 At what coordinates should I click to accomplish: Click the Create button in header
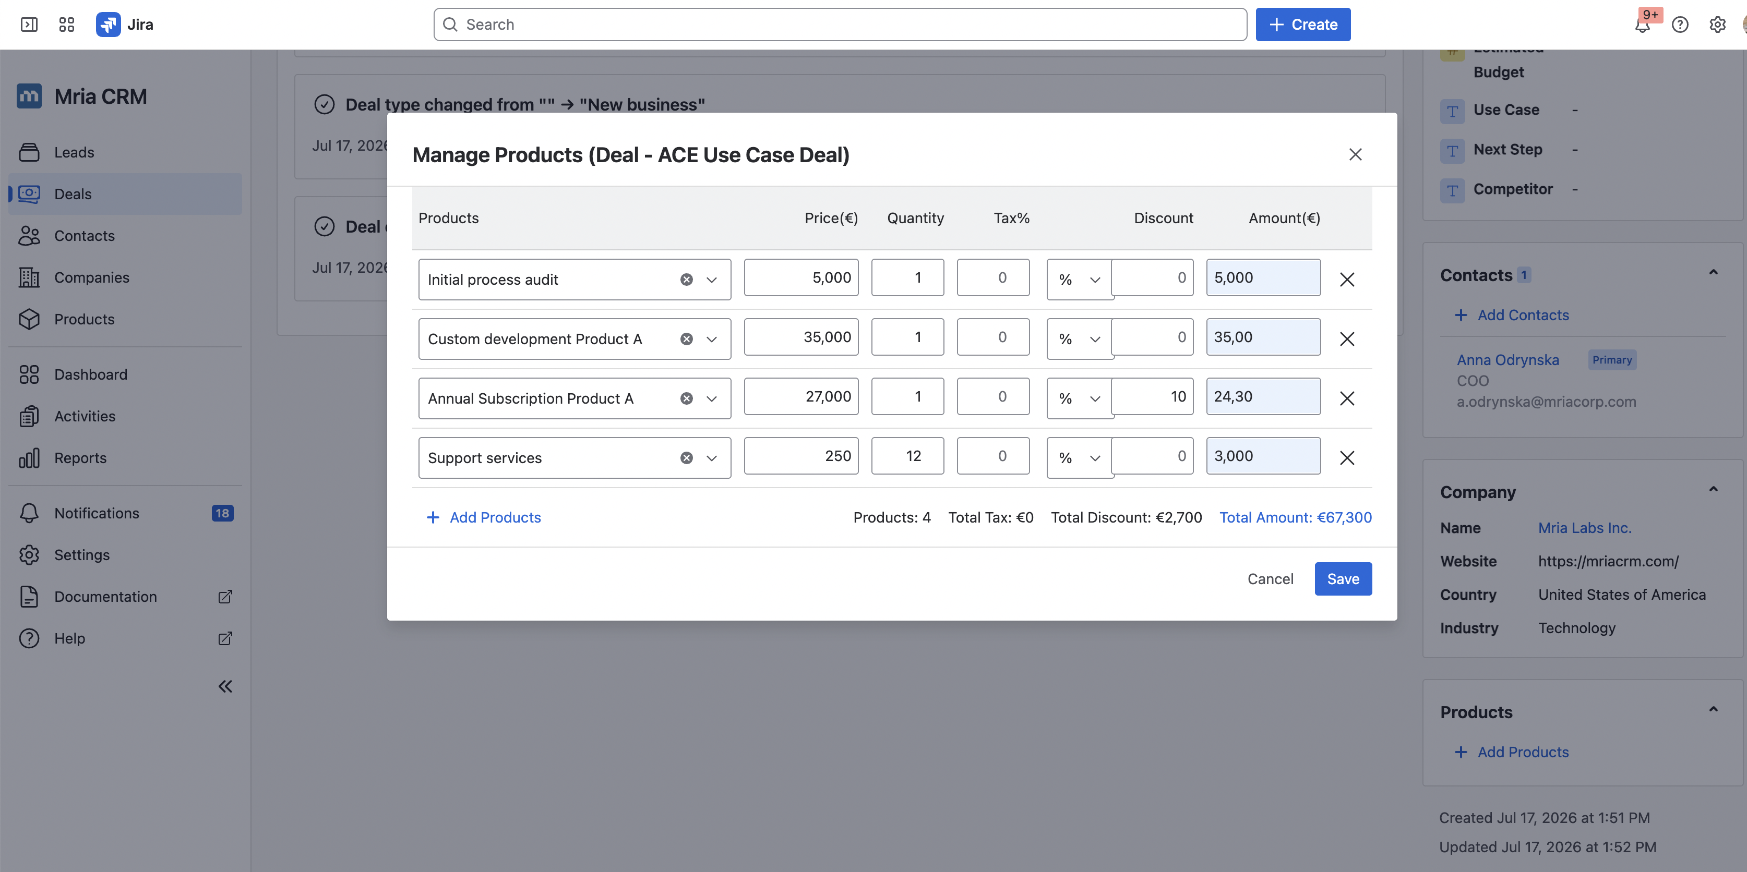[x=1303, y=25]
